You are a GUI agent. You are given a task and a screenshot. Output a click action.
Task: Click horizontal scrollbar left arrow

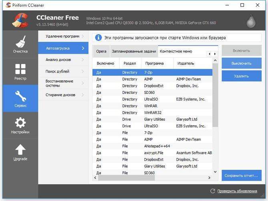pyautogui.click(x=95, y=178)
